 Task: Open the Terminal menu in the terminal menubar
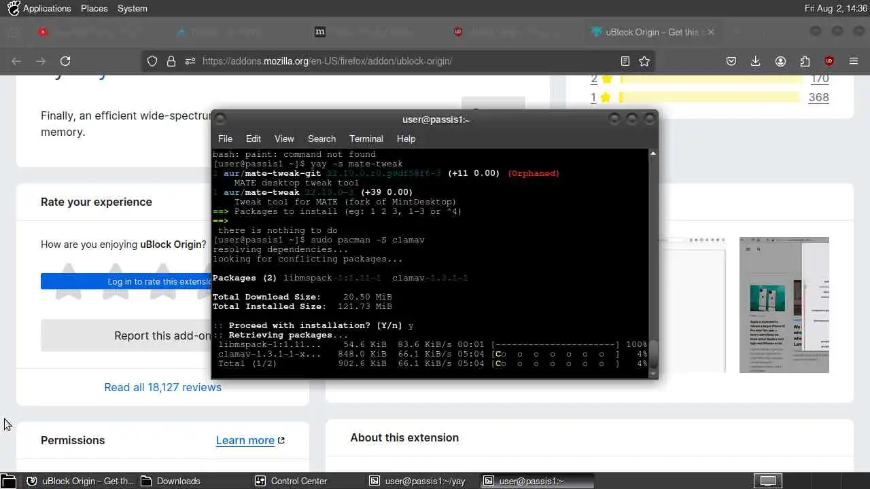(366, 139)
